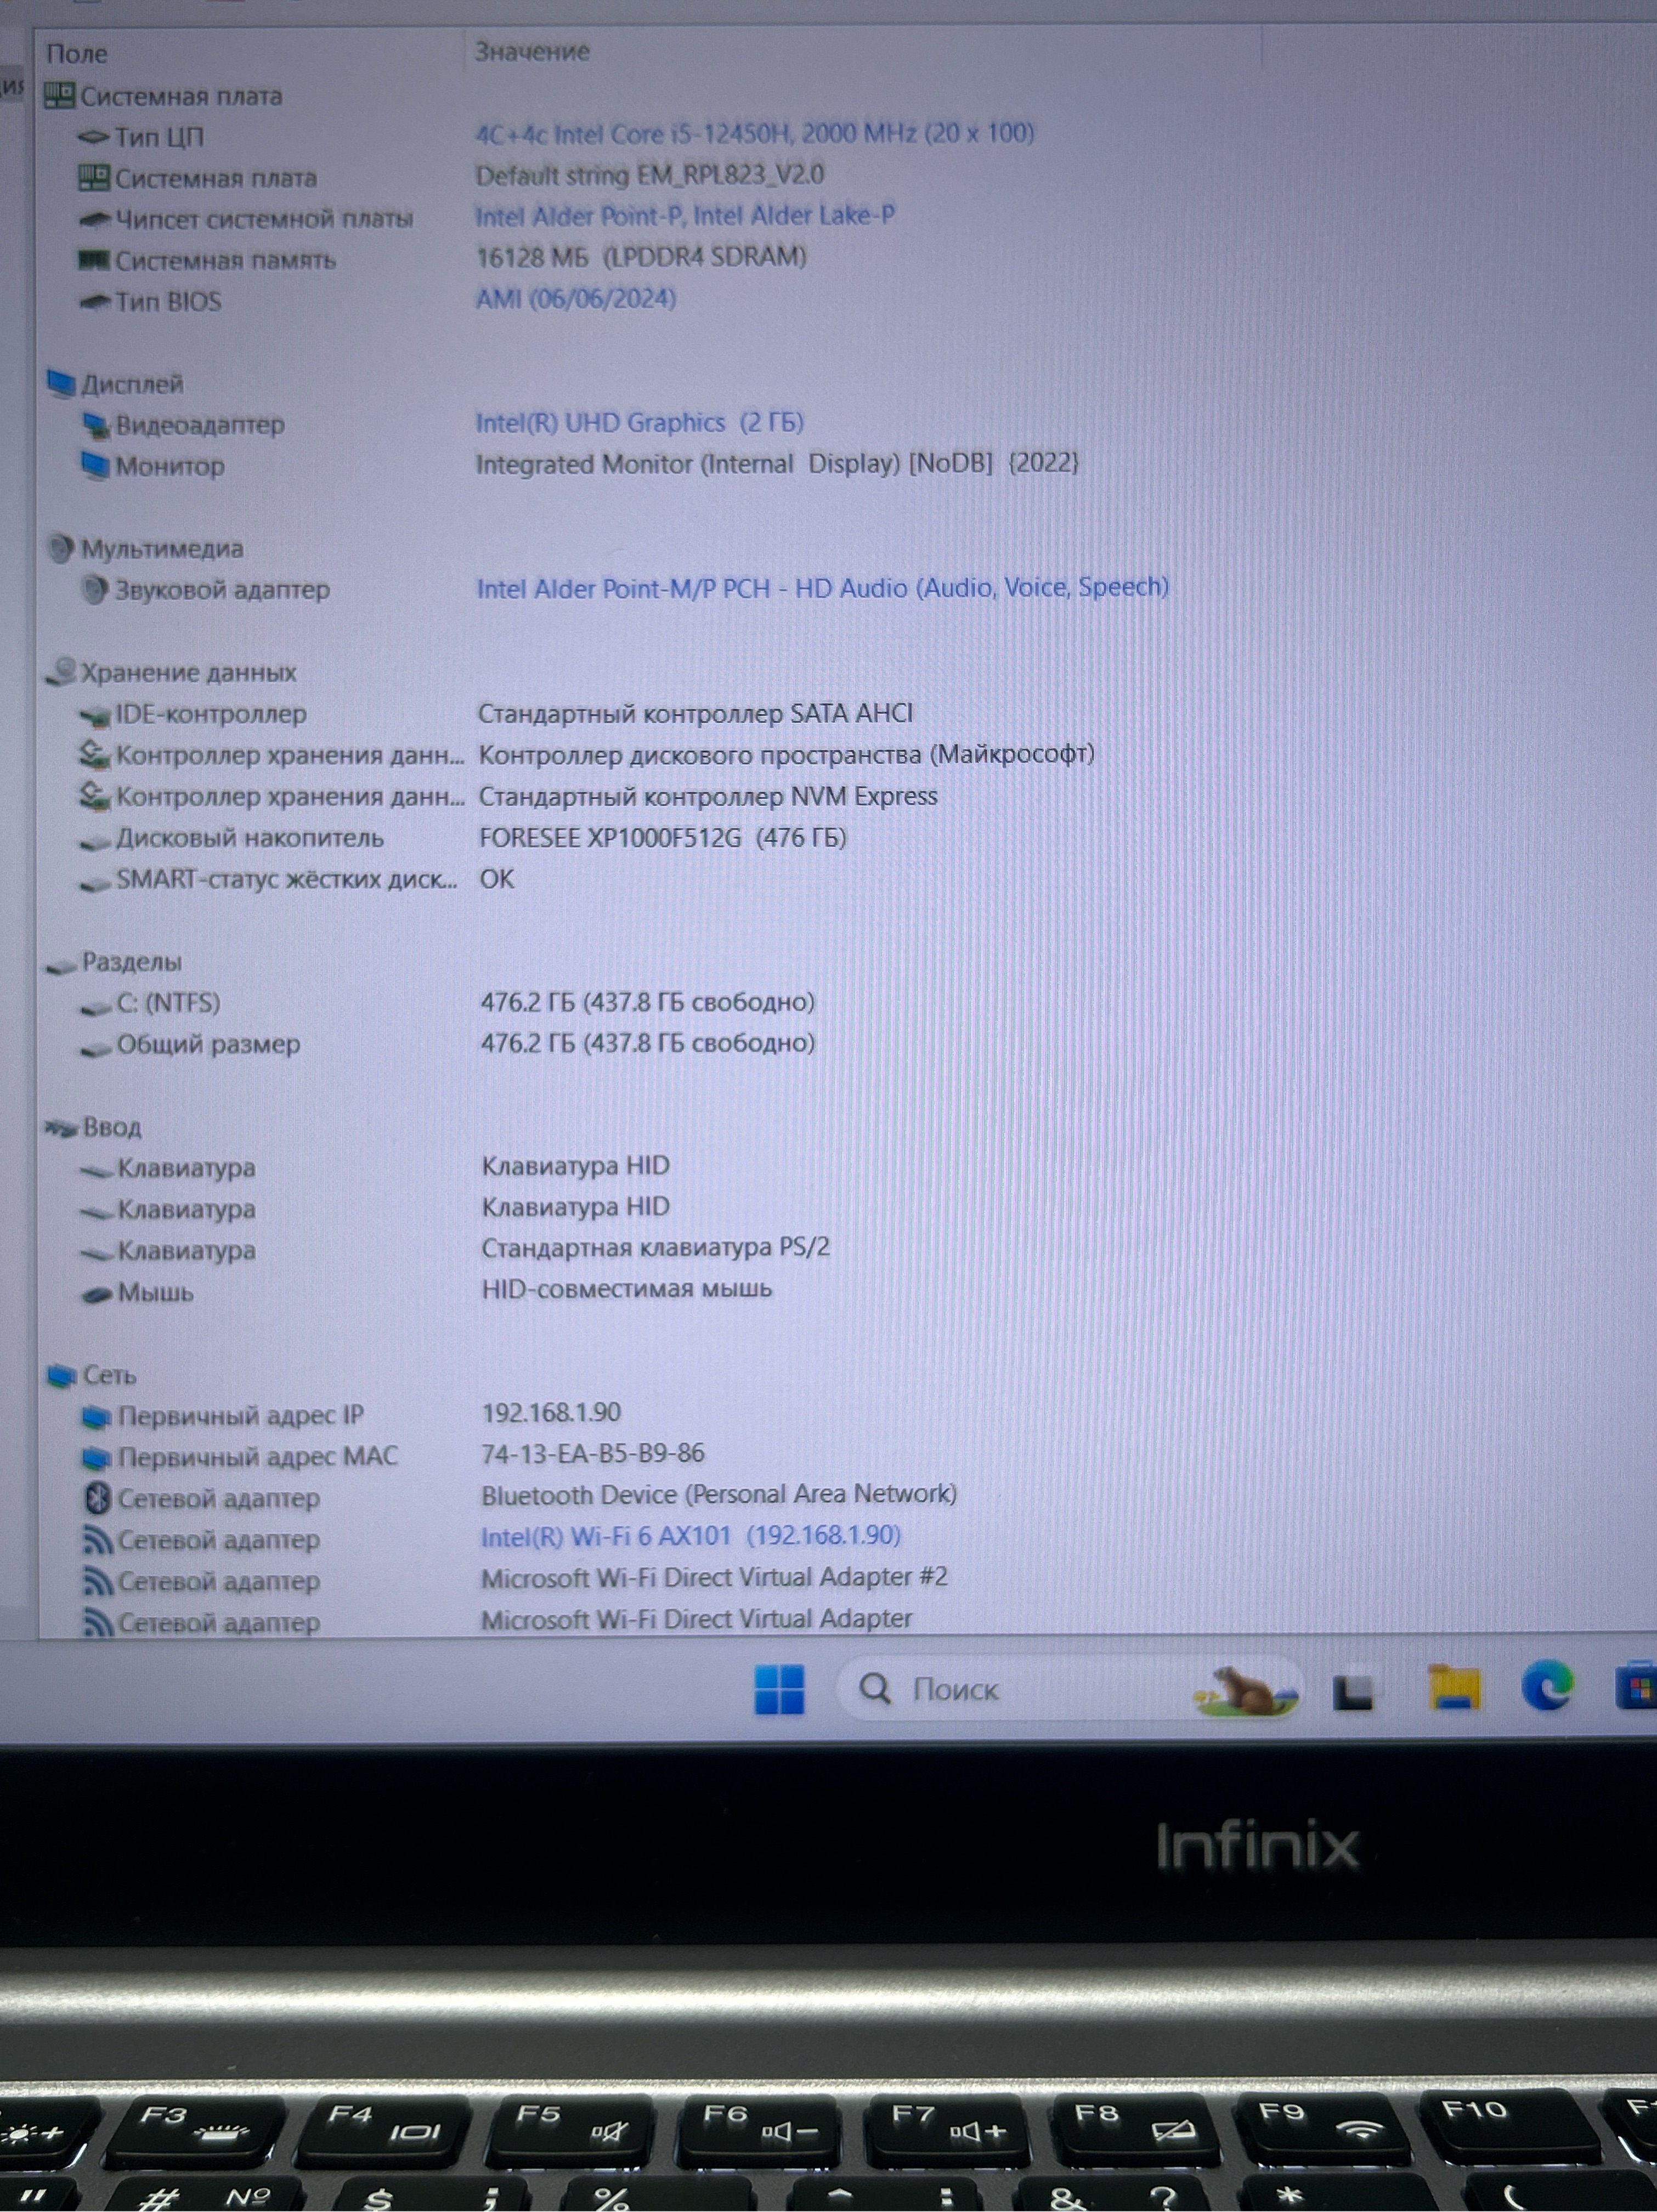Open the AMI BIOS date link
Screen dimensions: 1657x2212
click(x=575, y=298)
